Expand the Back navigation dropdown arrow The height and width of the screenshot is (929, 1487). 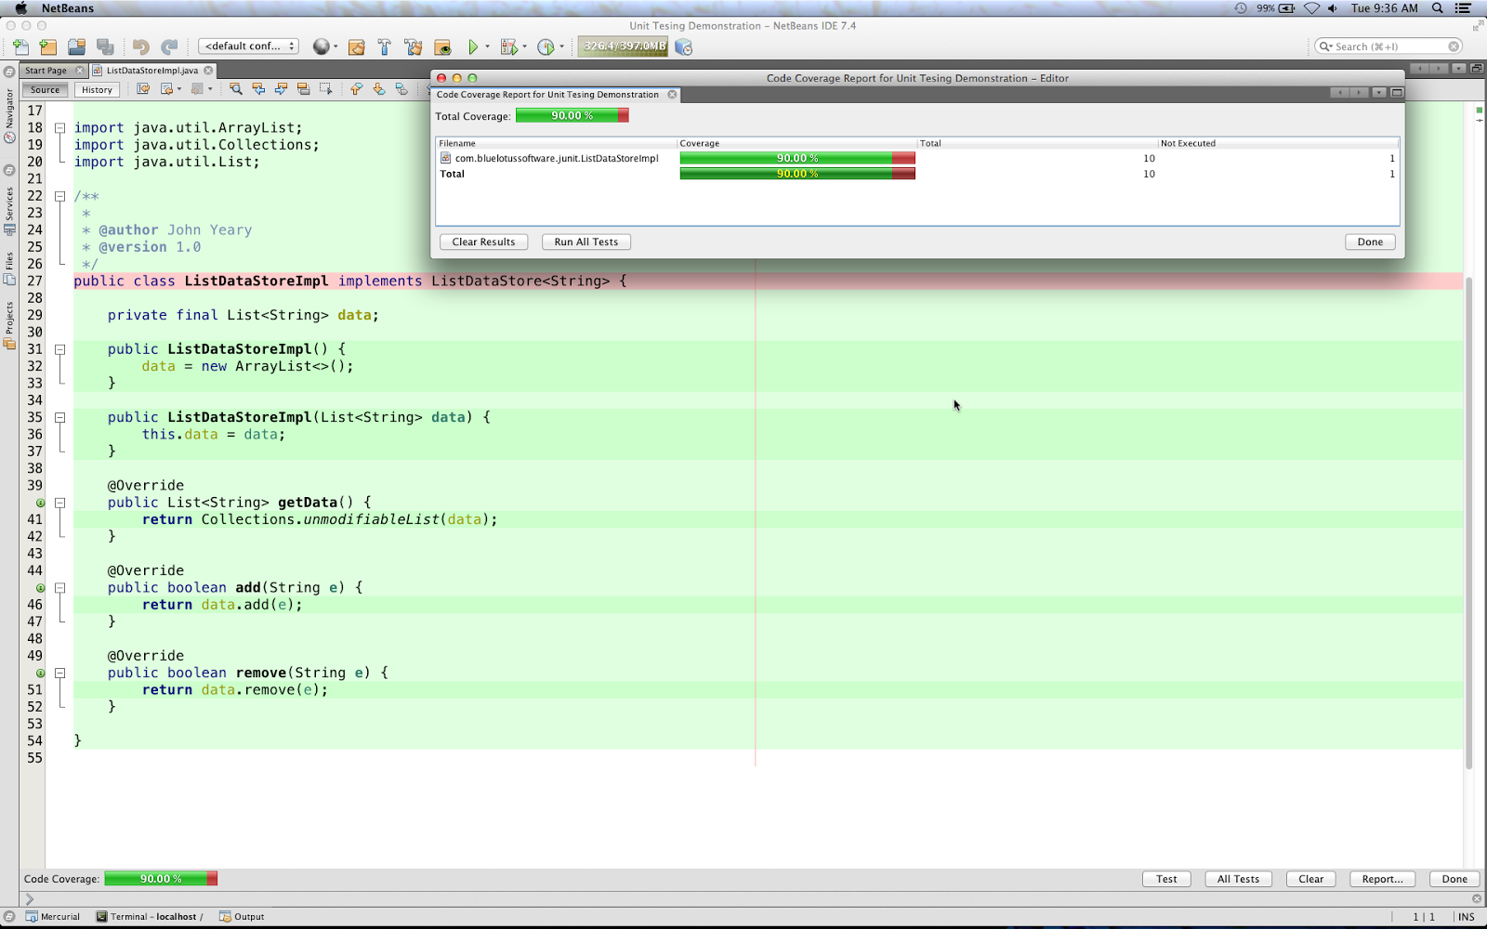[178, 89]
